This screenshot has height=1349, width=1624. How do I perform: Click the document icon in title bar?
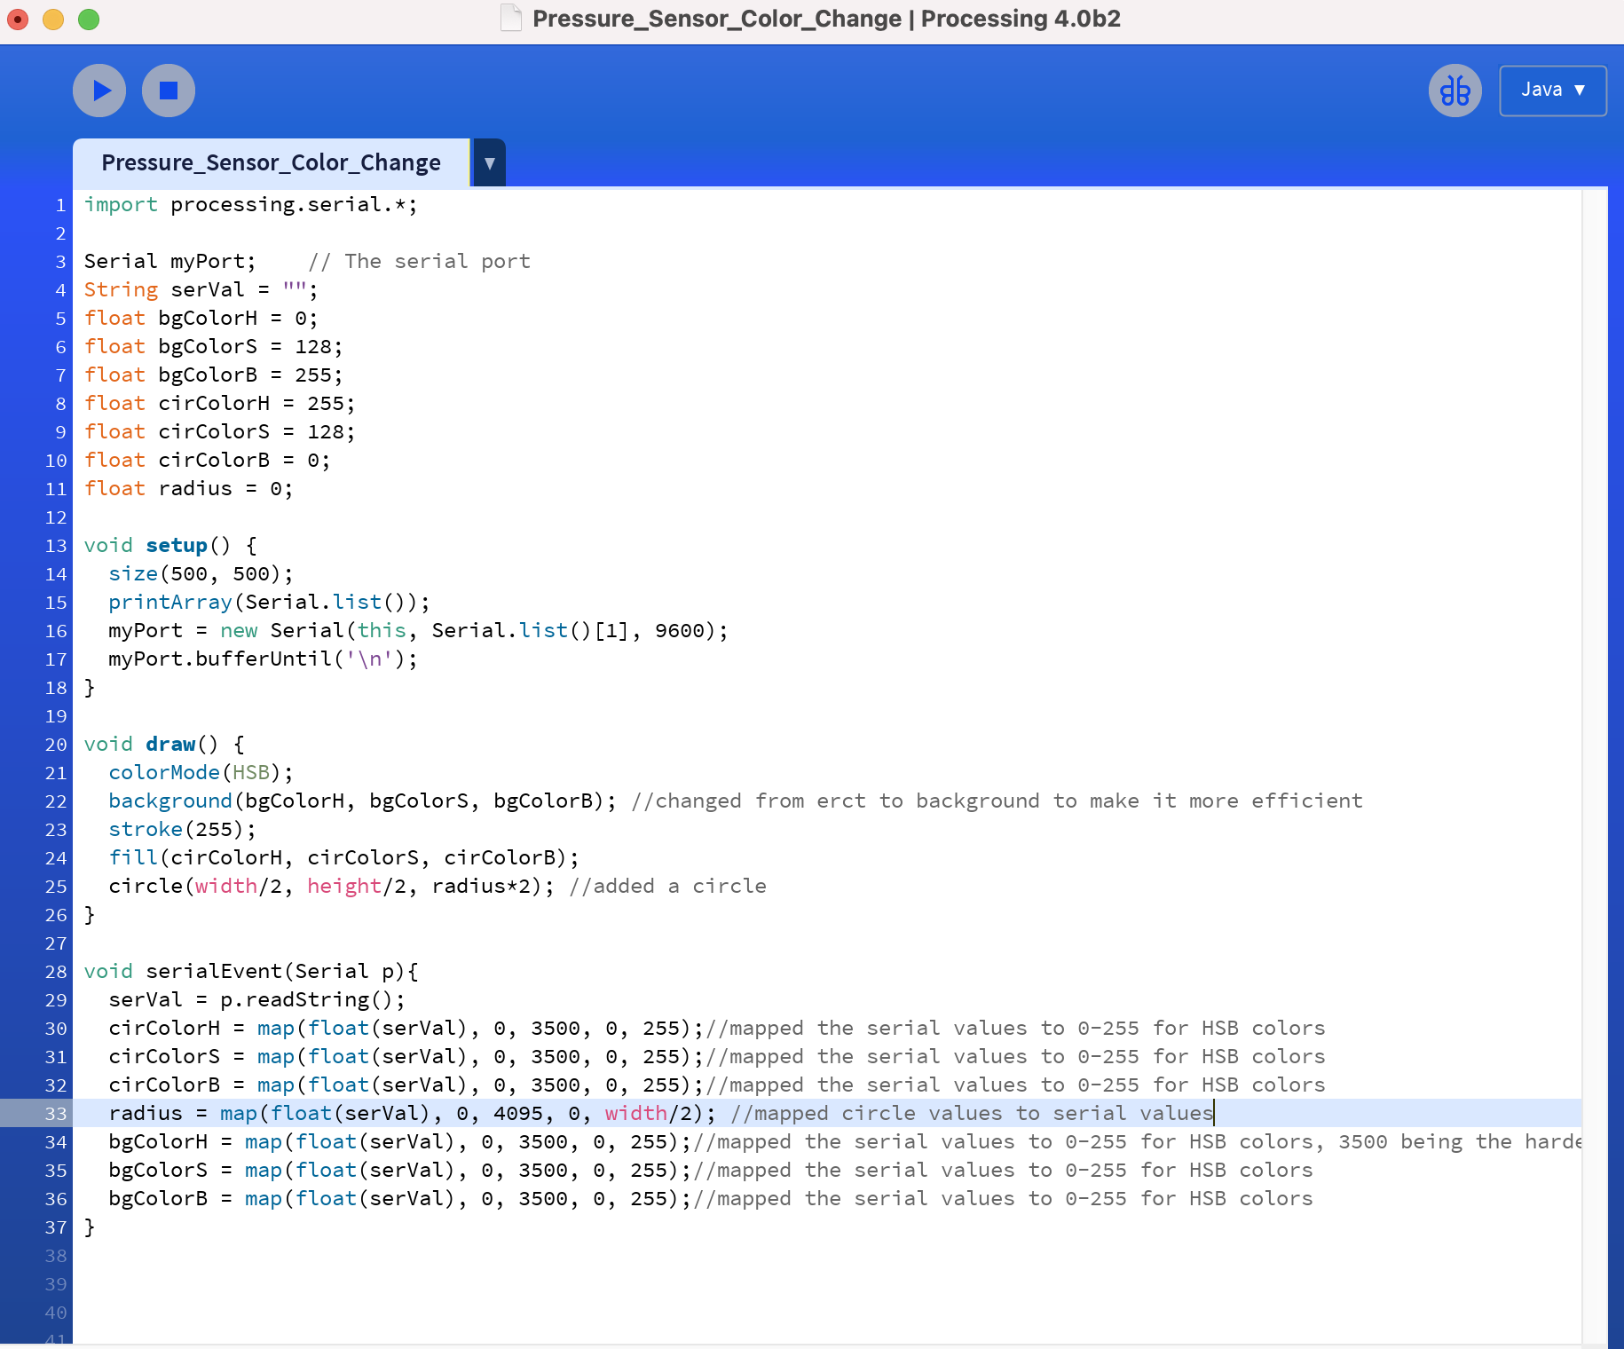click(x=511, y=19)
